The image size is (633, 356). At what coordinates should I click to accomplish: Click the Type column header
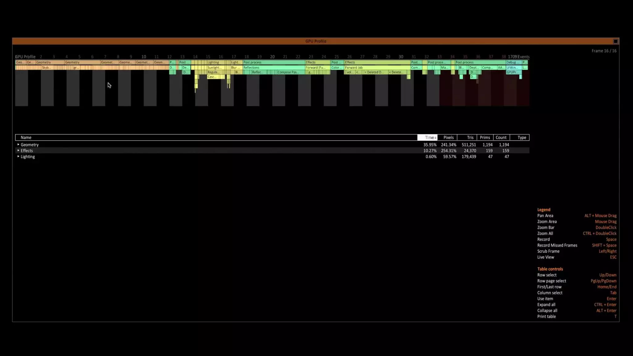click(x=521, y=138)
